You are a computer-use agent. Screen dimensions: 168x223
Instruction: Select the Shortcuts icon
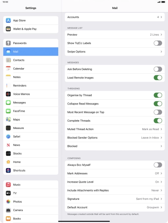click(x=8, y=170)
